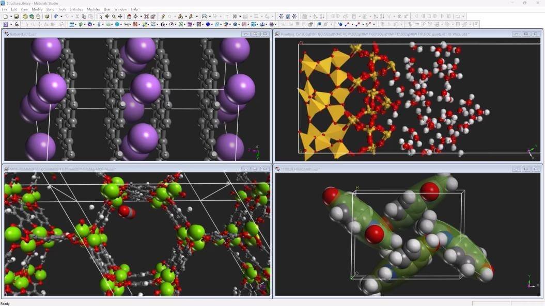This screenshot has height=306, width=545.
Task: Click the Fit to View icon
Action: click(146, 17)
